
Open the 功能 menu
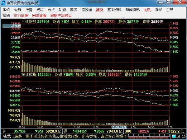pos(62,10)
